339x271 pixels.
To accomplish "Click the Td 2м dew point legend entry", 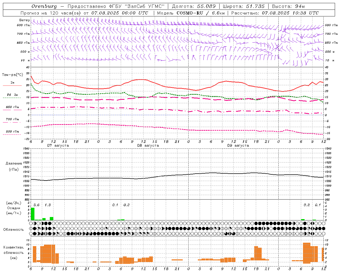I will coord(12,95).
